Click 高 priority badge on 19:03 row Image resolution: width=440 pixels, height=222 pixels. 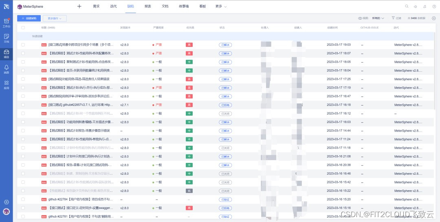point(189,45)
